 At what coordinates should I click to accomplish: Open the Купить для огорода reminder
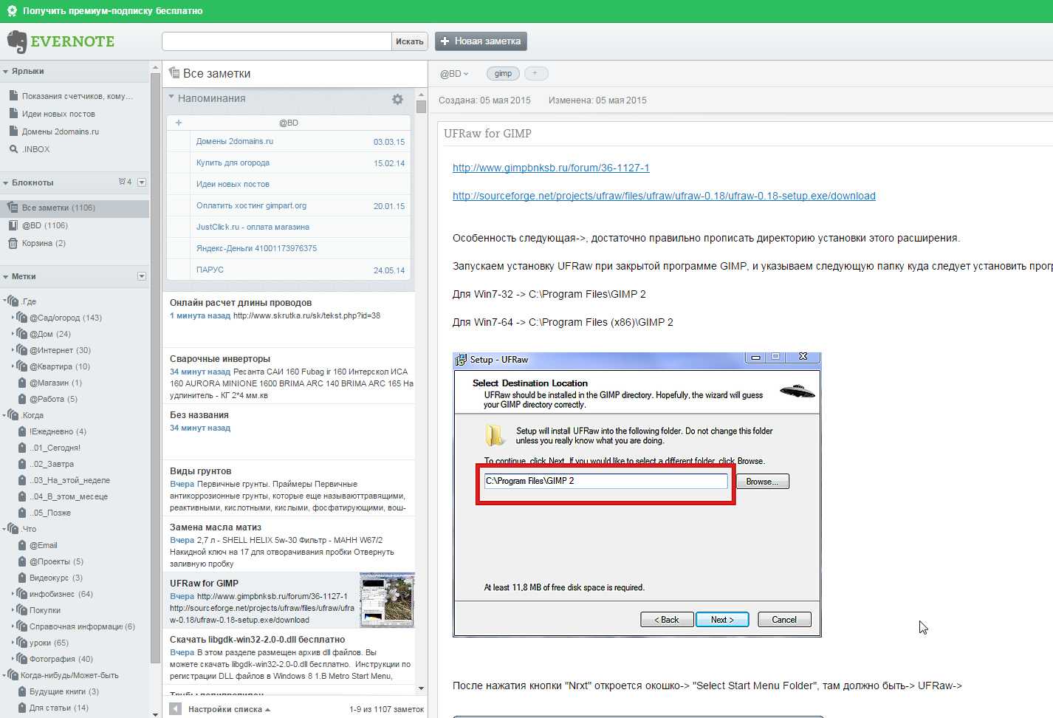click(233, 163)
